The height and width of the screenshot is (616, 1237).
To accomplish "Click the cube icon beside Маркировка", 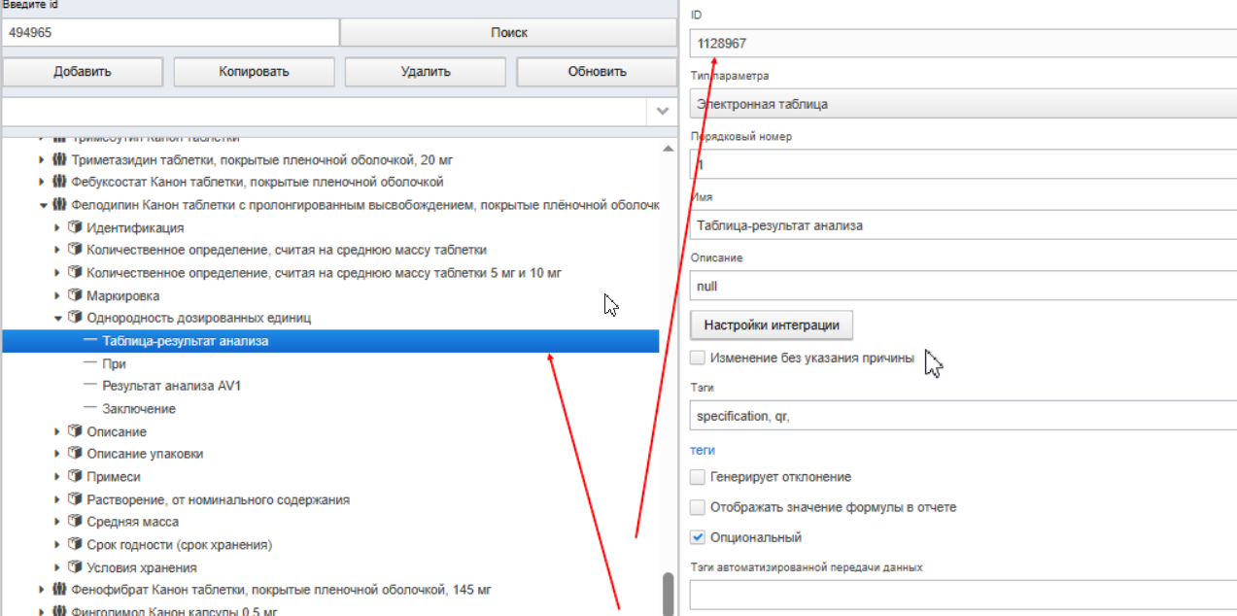I will 74,295.
